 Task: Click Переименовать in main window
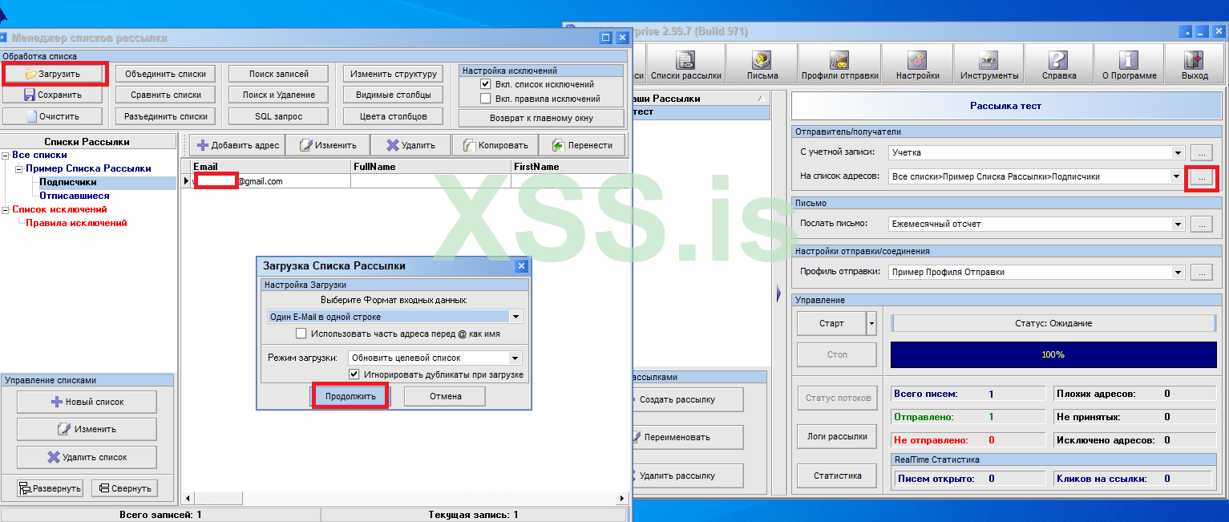(x=686, y=437)
